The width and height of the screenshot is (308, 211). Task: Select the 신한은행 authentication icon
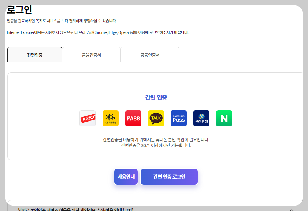[x=201, y=118]
